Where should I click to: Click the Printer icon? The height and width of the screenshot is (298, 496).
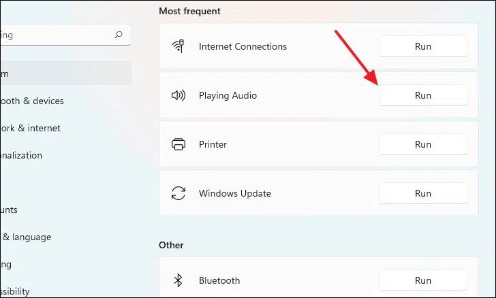coord(179,144)
